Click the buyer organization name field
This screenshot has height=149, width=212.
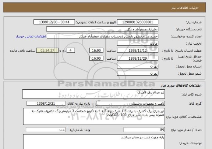point(102,29)
